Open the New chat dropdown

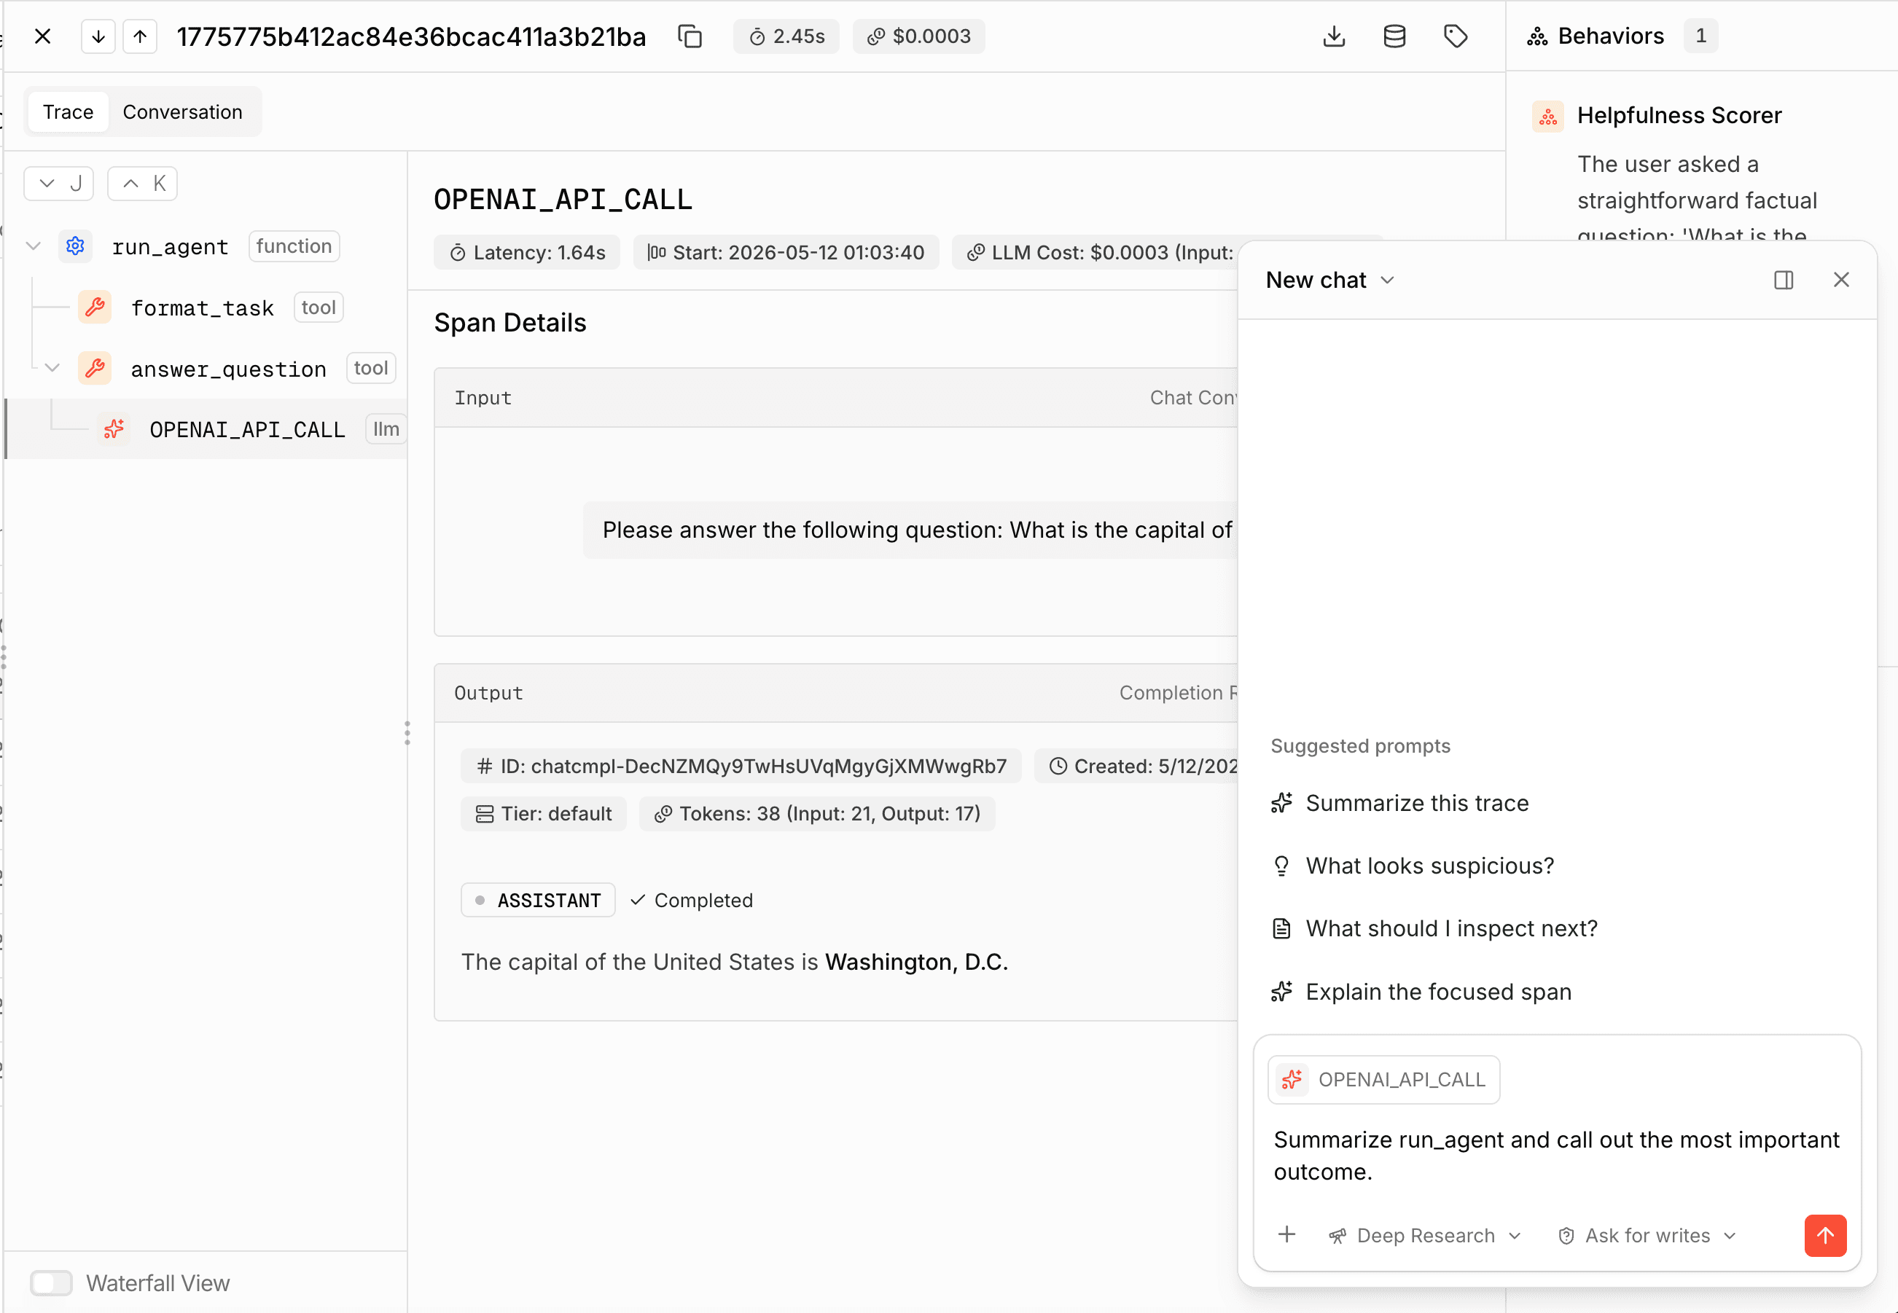(x=1329, y=281)
